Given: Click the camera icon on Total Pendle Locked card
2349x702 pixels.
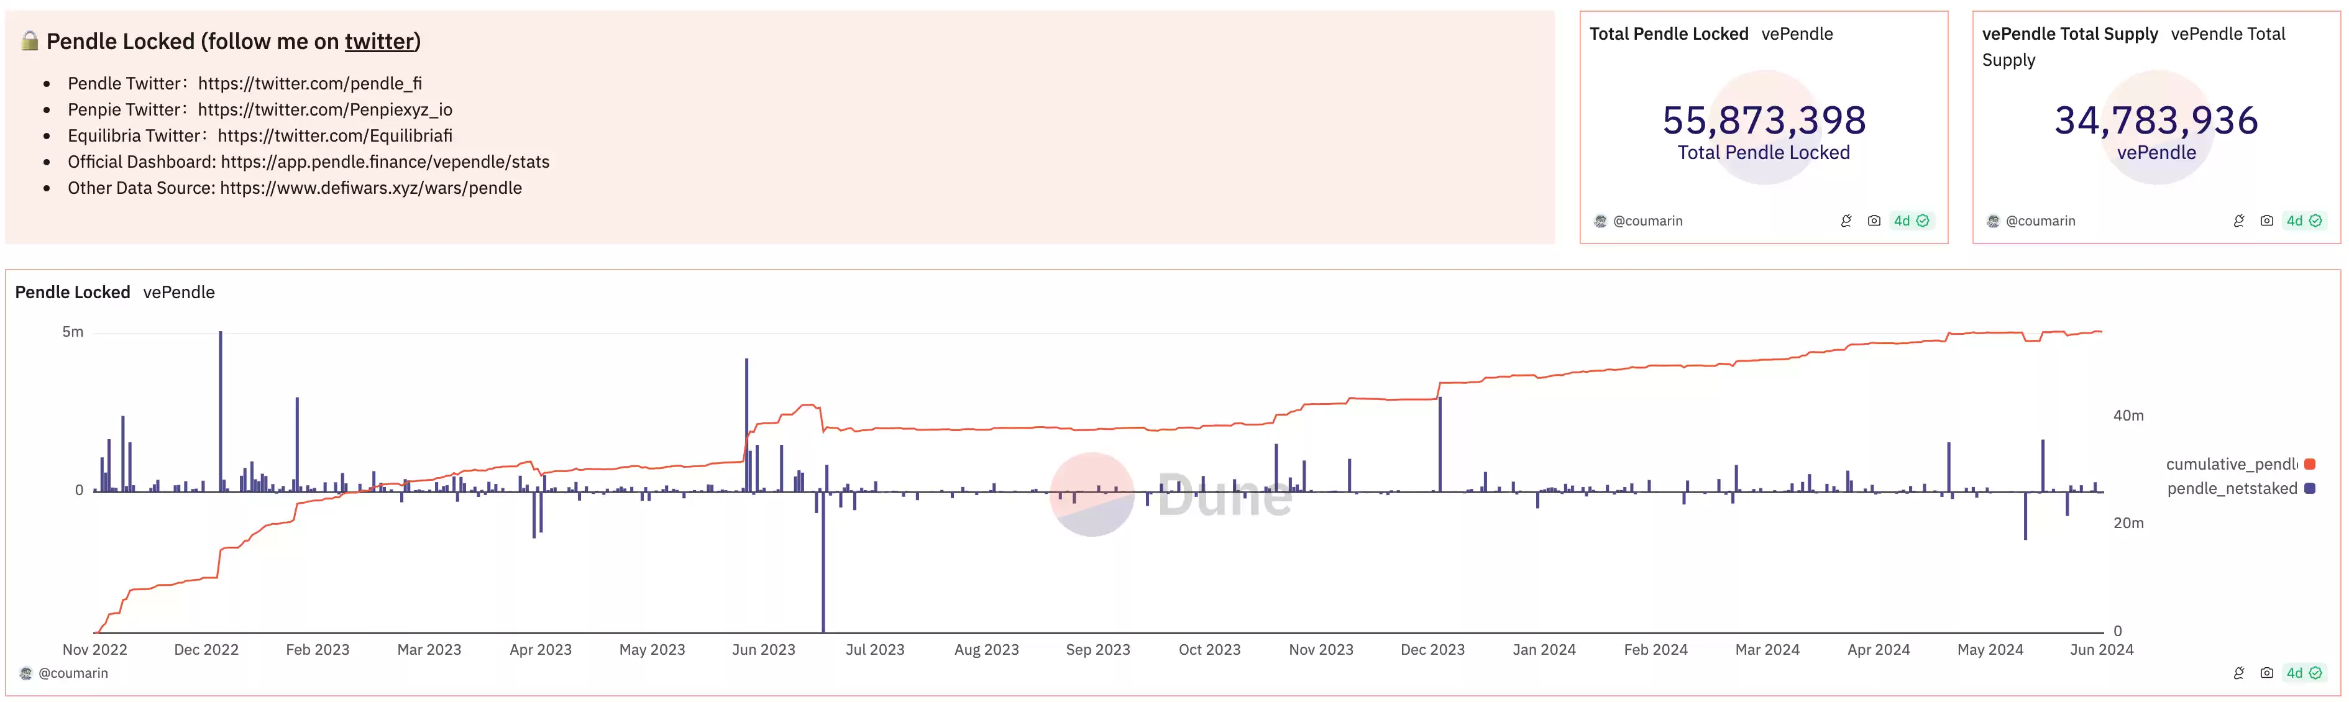Looking at the screenshot, I should tap(1874, 221).
